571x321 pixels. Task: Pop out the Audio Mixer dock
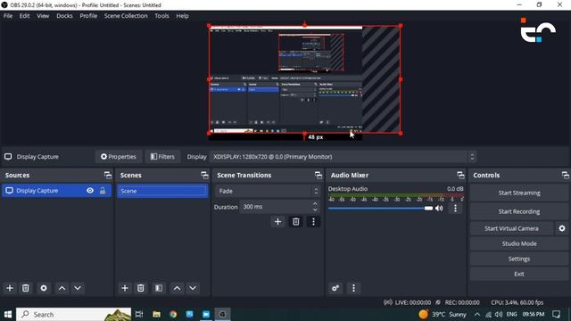point(460,176)
